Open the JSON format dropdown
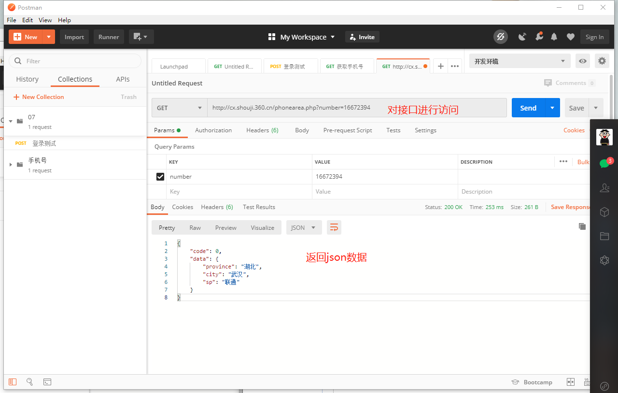 [304, 227]
